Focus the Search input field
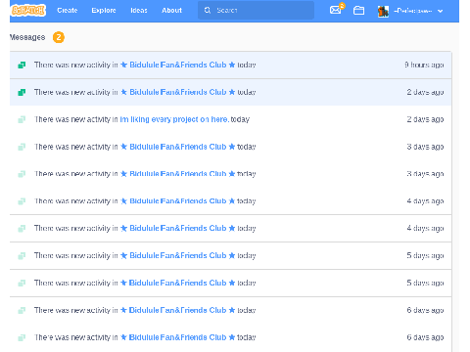 tap(256, 11)
